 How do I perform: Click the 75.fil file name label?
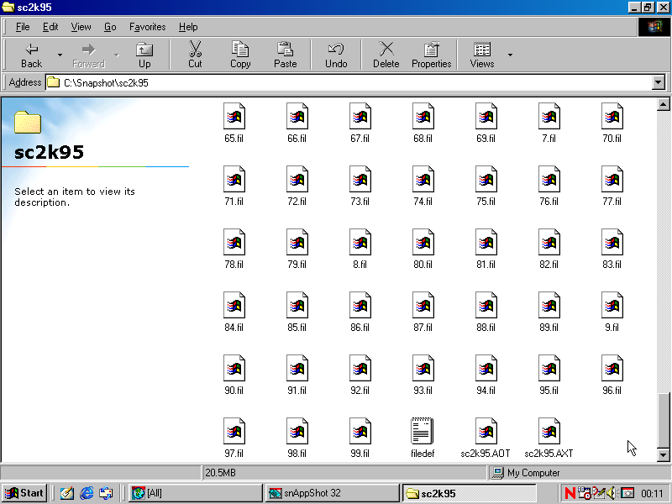pyautogui.click(x=486, y=202)
